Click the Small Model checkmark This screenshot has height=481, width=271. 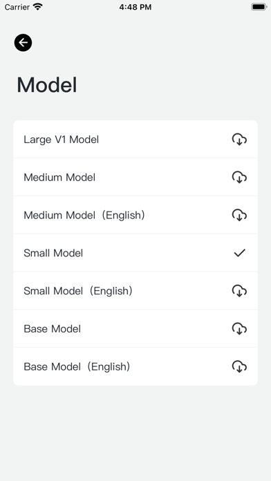click(239, 253)
